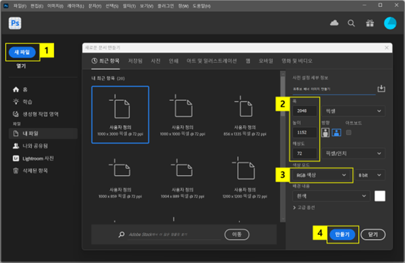Open the 8 bit depth dropdown
The width and height of the screenshot is (405, 263).
370,175
